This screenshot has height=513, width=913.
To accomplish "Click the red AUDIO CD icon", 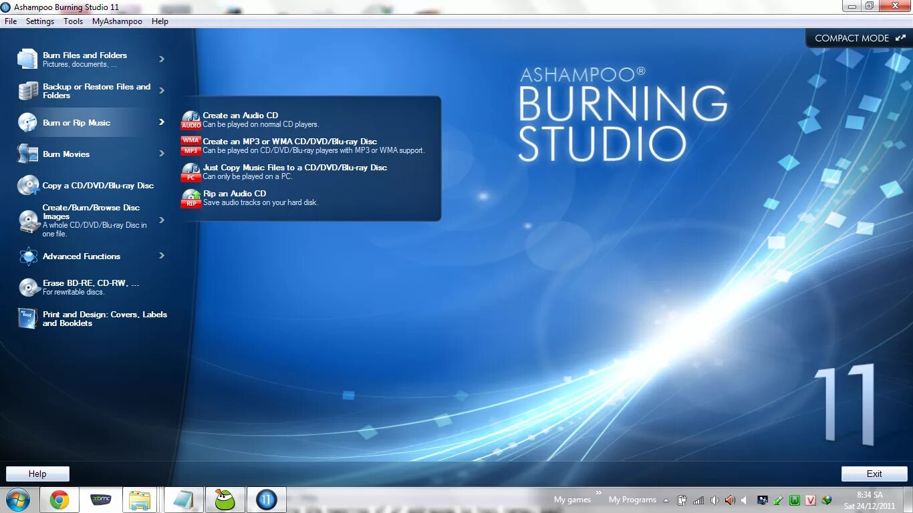I will [191, 120].
